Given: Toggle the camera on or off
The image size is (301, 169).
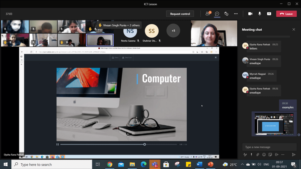Looking at the screenshot, I should pos(250,14).
